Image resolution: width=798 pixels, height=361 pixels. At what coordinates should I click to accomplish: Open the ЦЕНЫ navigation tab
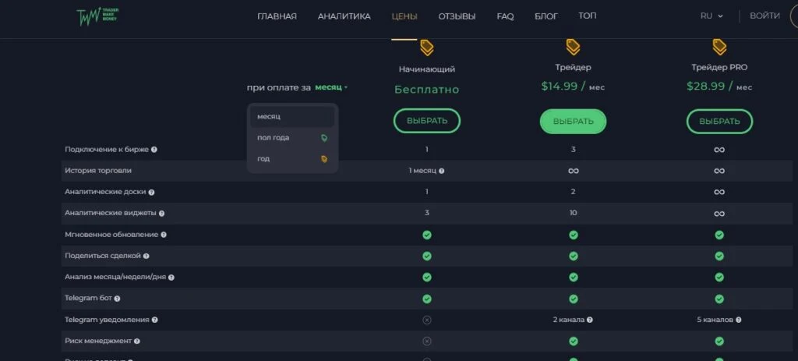[x=404, y=16]
